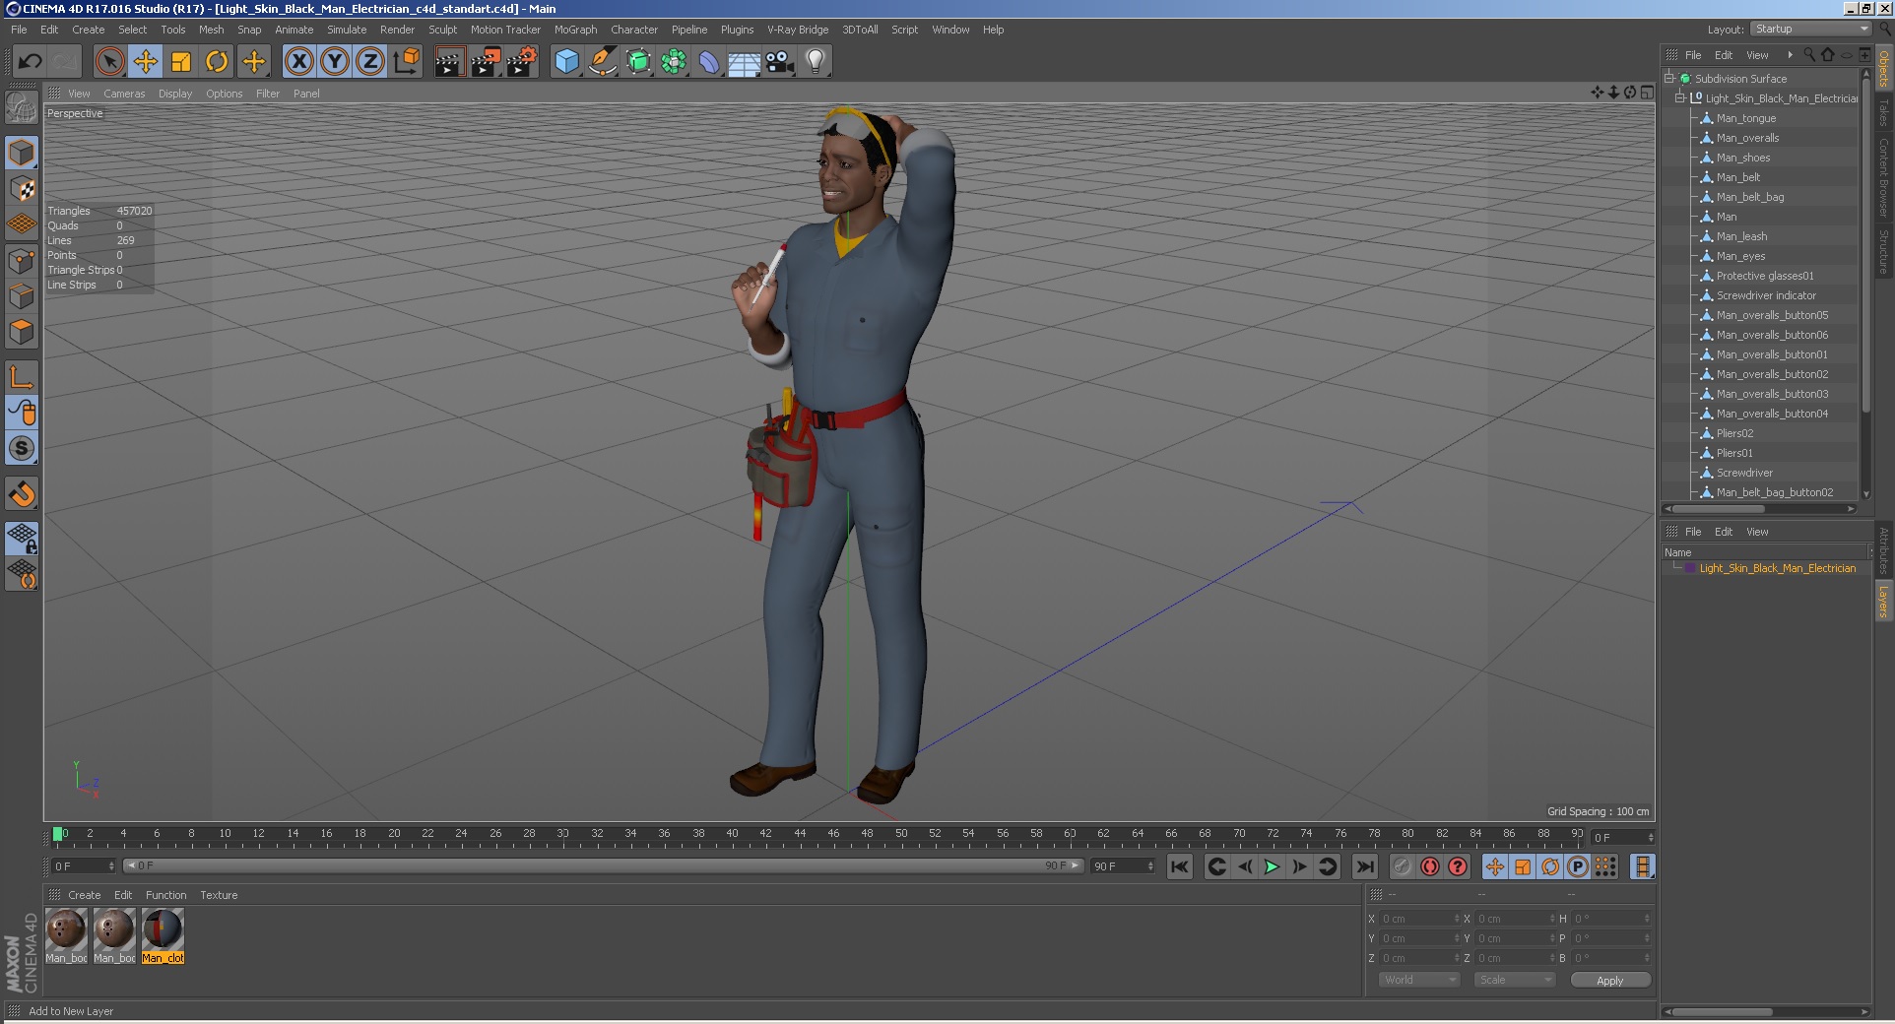Switch to Model mode cube icon

pyautogui.click(x=22, y=153)
